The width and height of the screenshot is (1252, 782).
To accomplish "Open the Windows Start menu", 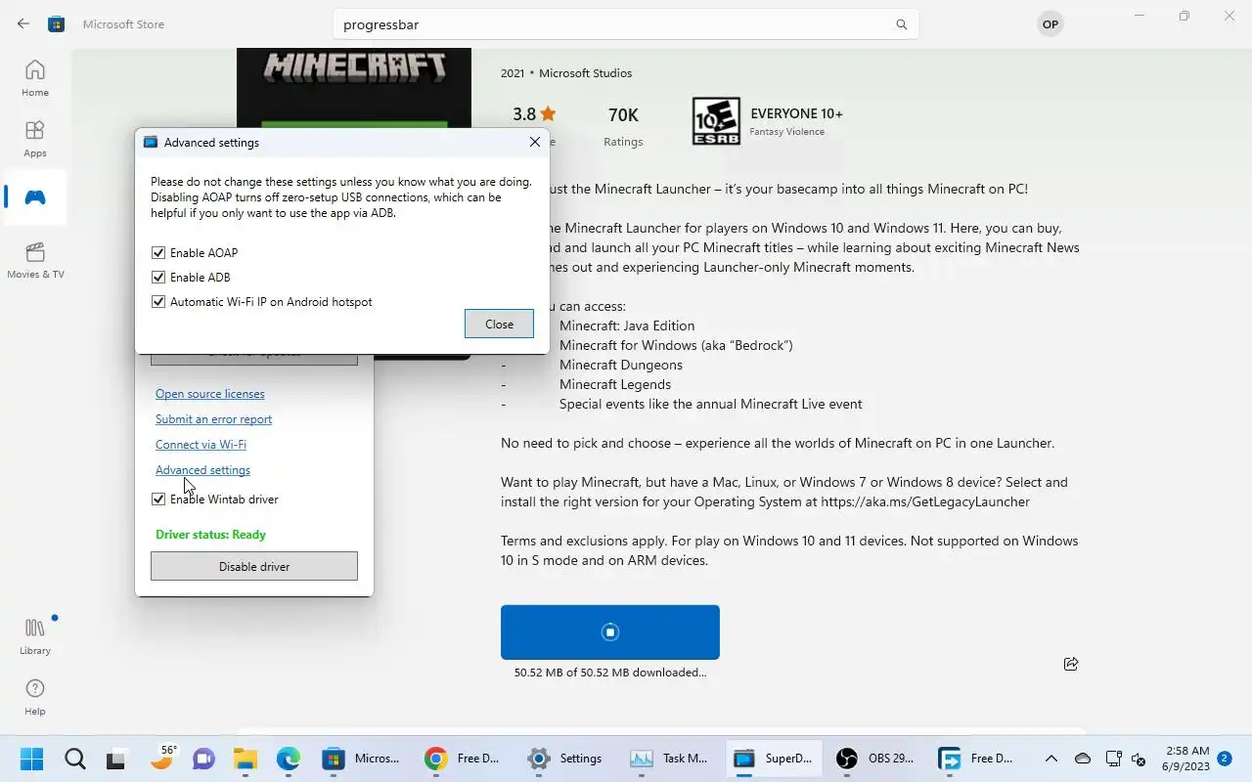I will coord(31,759).
